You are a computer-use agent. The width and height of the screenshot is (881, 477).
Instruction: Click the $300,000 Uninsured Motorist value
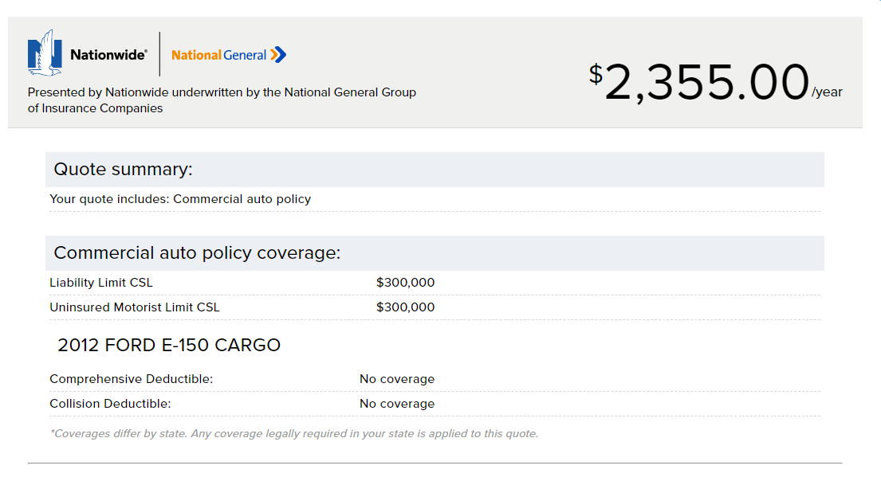click(405, 307)
